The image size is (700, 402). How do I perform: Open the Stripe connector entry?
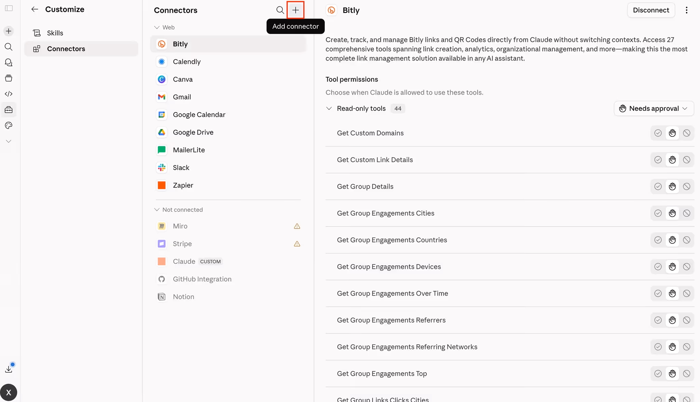(x=228, y=244)
